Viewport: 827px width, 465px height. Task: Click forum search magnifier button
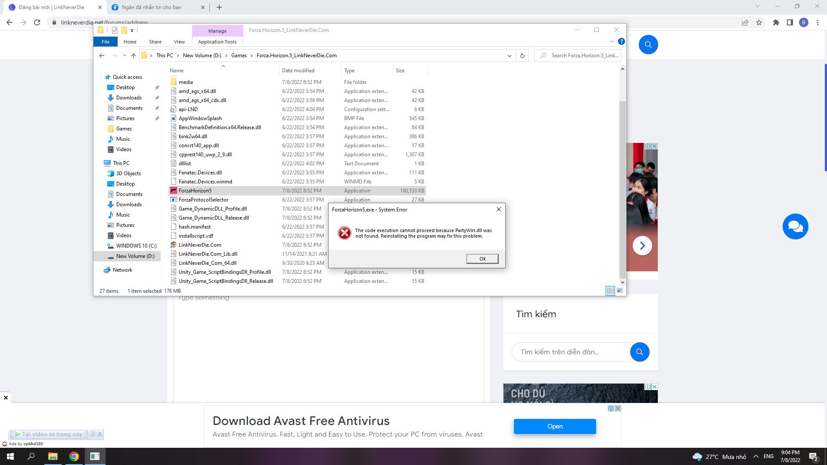639,352
